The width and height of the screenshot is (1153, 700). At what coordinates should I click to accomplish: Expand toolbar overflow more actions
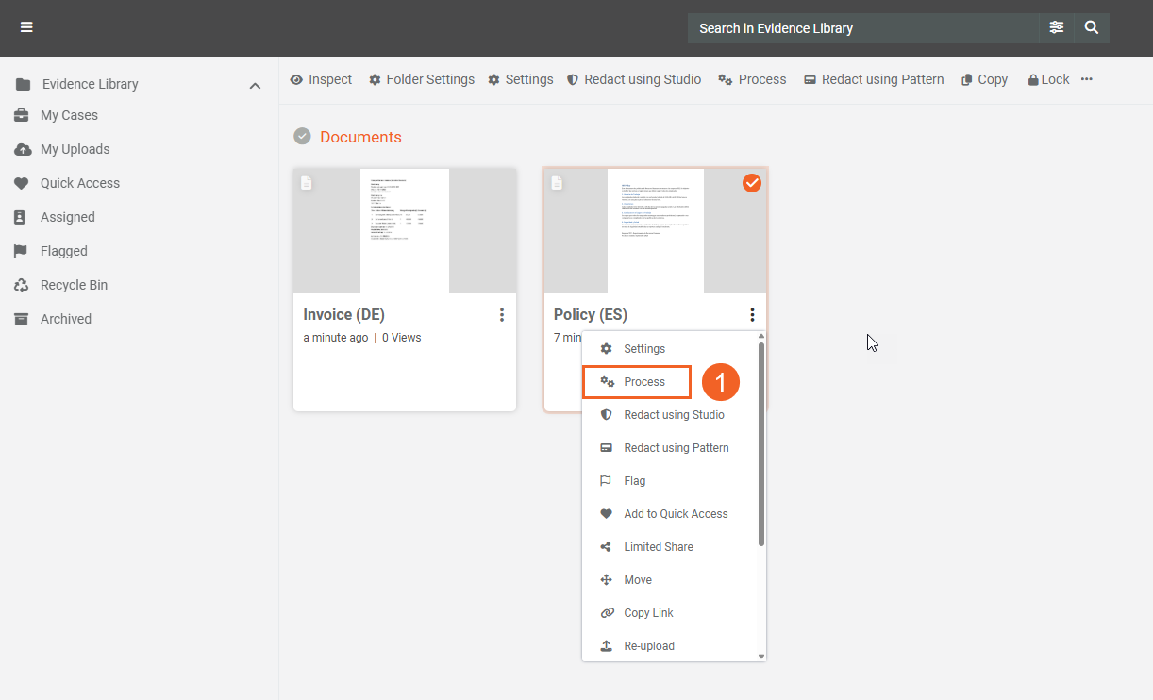[x=1087, y=79]
